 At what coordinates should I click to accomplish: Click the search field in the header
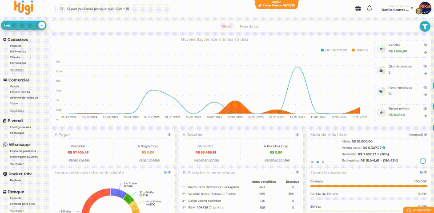(113, 8)
